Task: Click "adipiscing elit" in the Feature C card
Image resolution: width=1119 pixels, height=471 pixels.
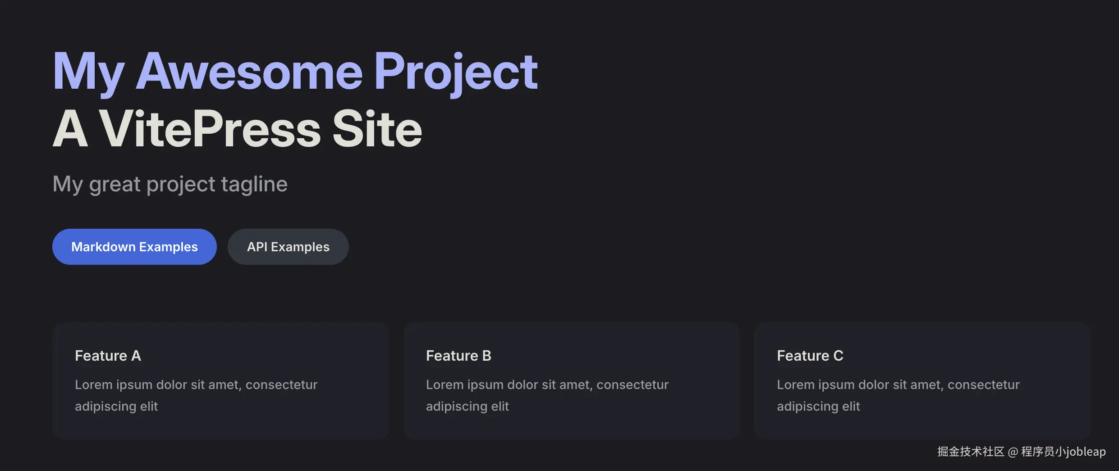Action: point(818,406)
